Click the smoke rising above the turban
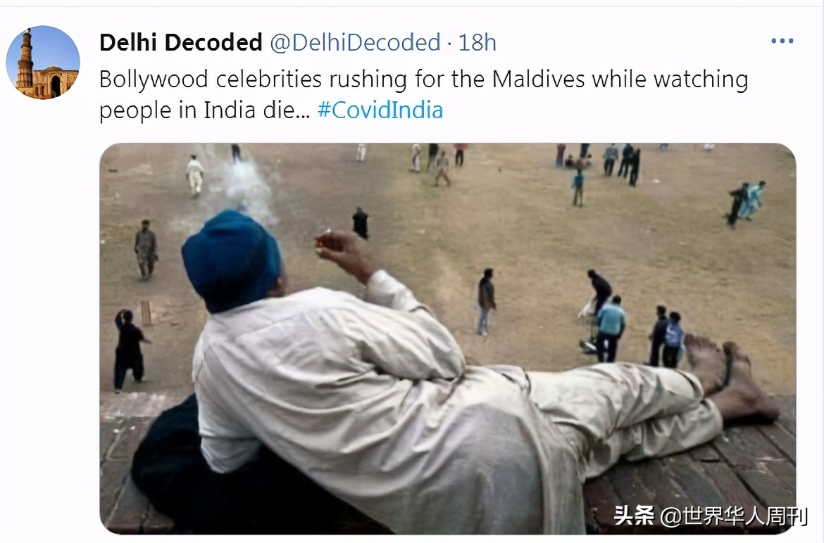 click(246, 189)
